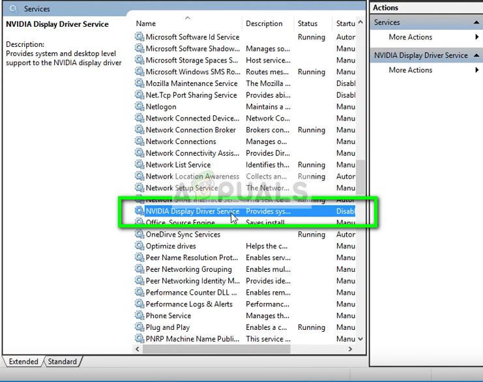The height and width of the screenshot is (382, 483).
Task: Click Actions pane header
Action: [426, 7]
